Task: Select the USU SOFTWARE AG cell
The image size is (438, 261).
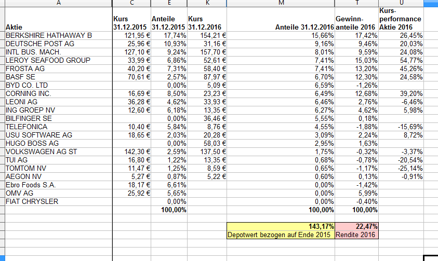Action: [x=58, y=135]
